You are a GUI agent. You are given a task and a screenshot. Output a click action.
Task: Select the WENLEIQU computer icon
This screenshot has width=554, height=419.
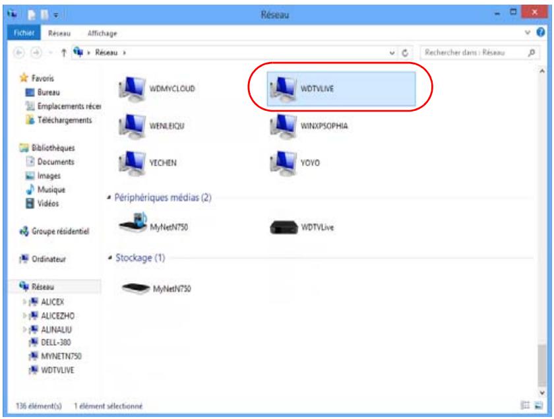coord(132,126)
